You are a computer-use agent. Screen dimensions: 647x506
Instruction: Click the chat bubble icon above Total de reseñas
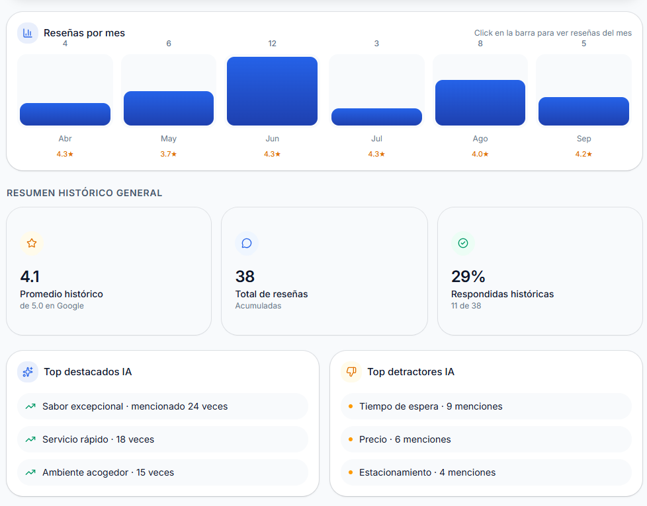[x=247, y=243]
